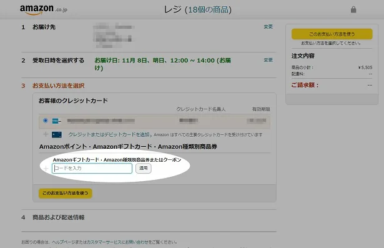Click the secure lock icon in header
This screenshot has width=384, height=248.
353,9
